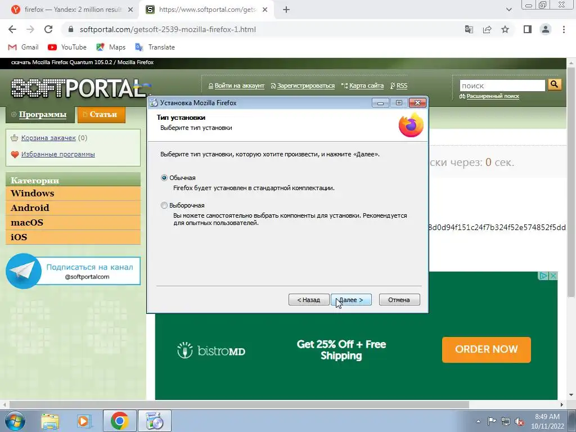Switch to Chrome in the taskbar
Image resolution: width=576 pixels, height=432 pixels.
pos(119,421)
